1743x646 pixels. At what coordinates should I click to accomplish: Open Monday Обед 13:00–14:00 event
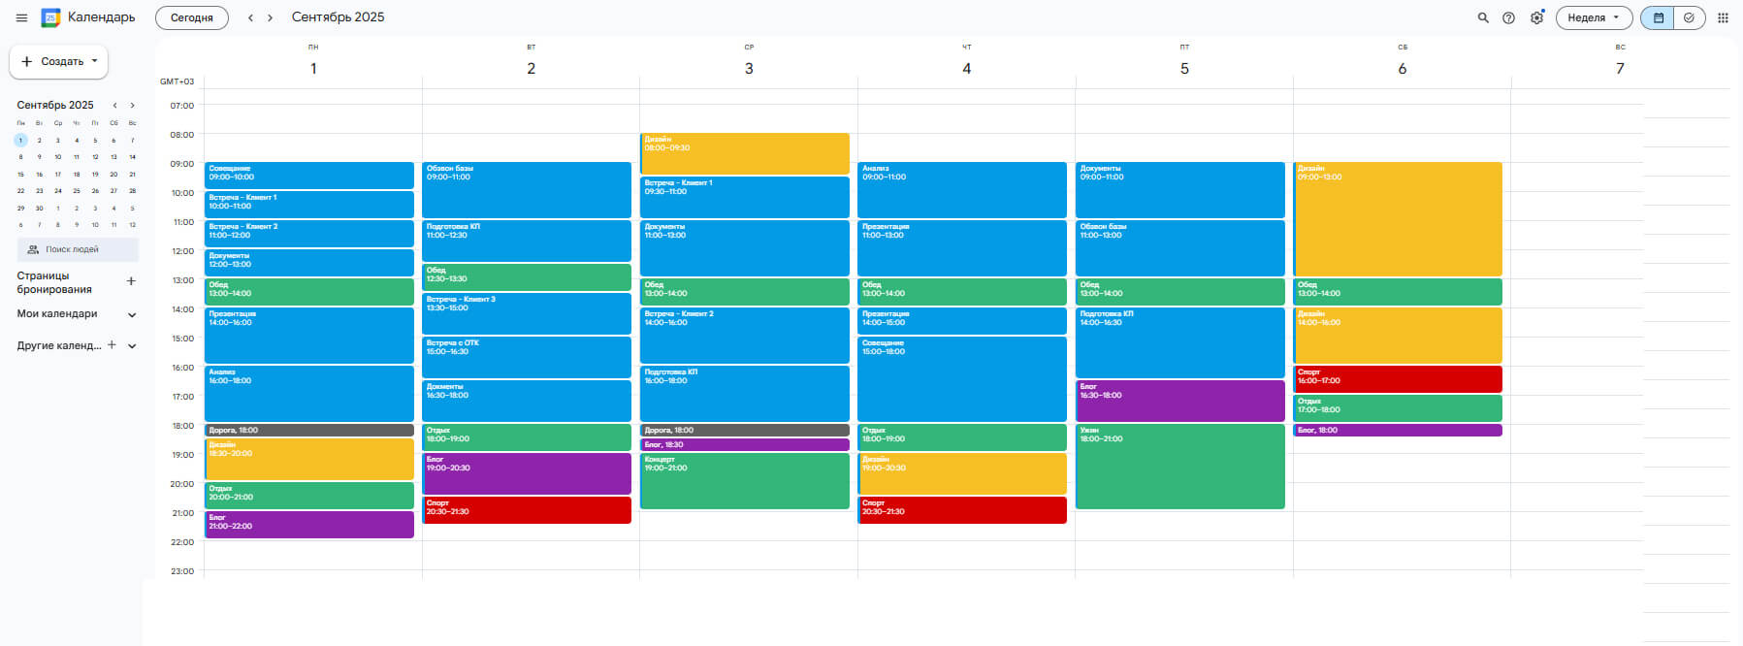[x=309, y=292]
